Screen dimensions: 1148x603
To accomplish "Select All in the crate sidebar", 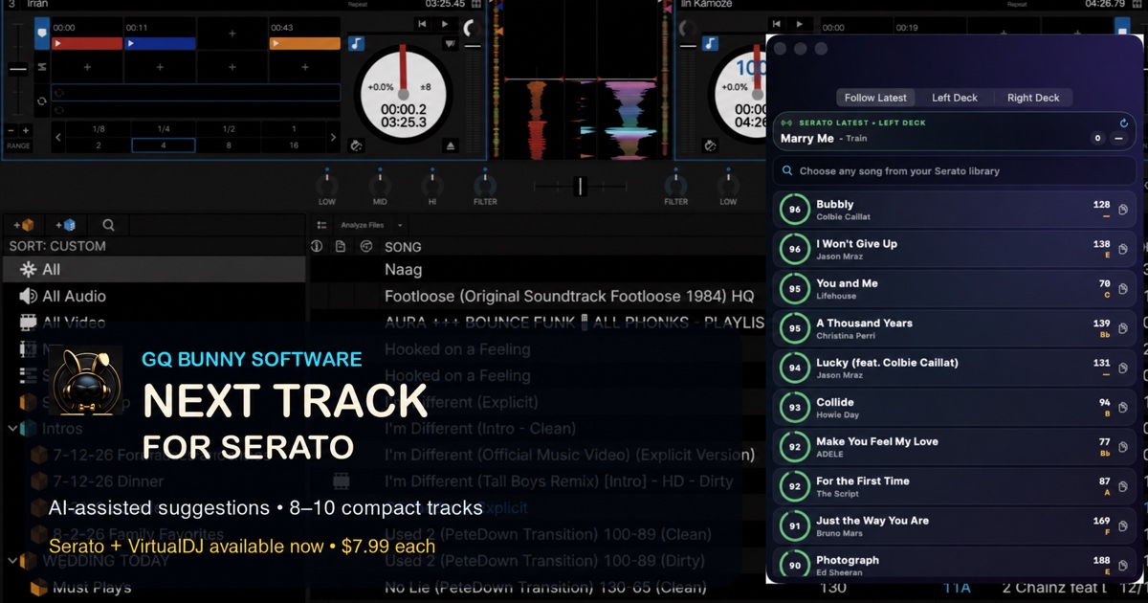I will (153, 270).
